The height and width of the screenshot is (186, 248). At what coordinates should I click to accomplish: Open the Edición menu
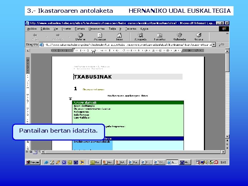coord(45,29)
